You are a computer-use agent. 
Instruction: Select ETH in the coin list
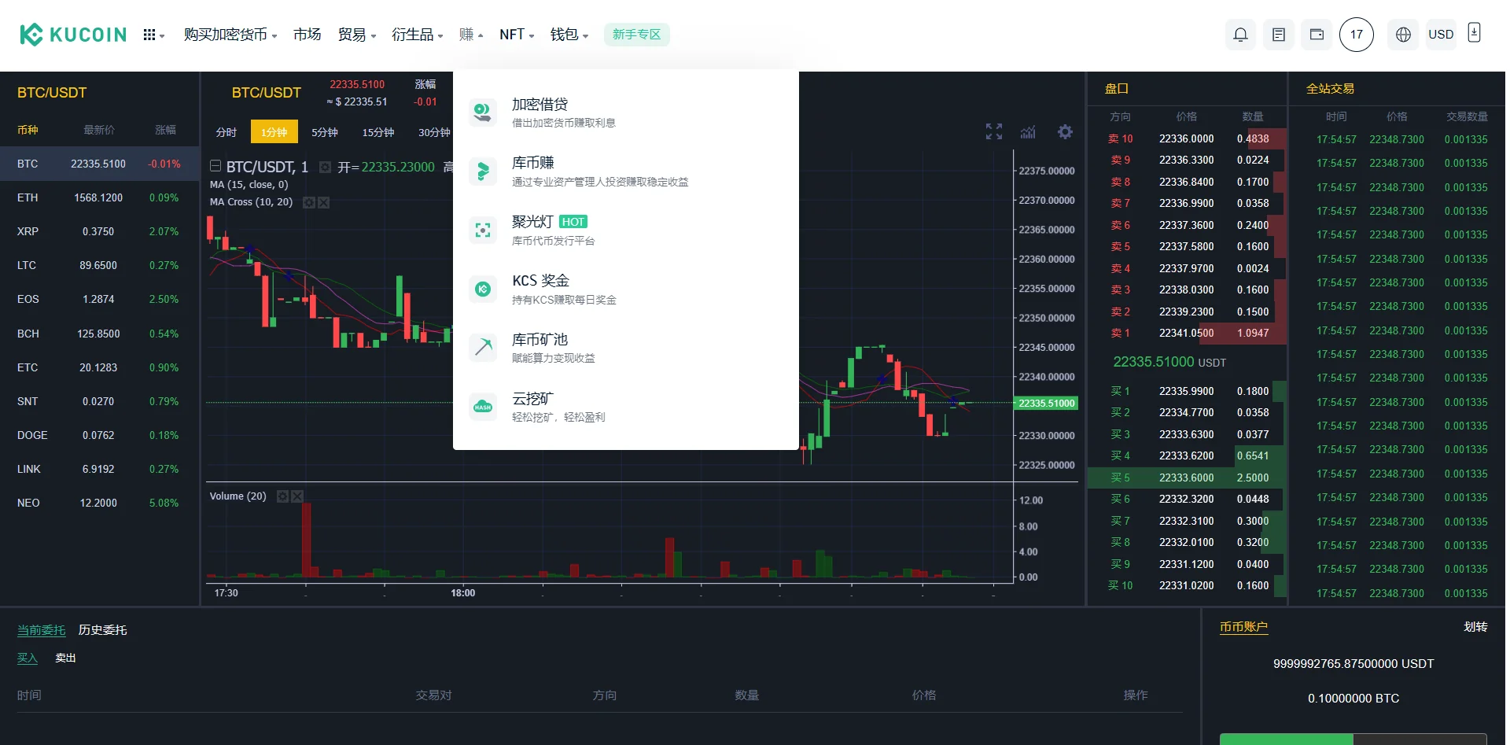tap(28, 197)
